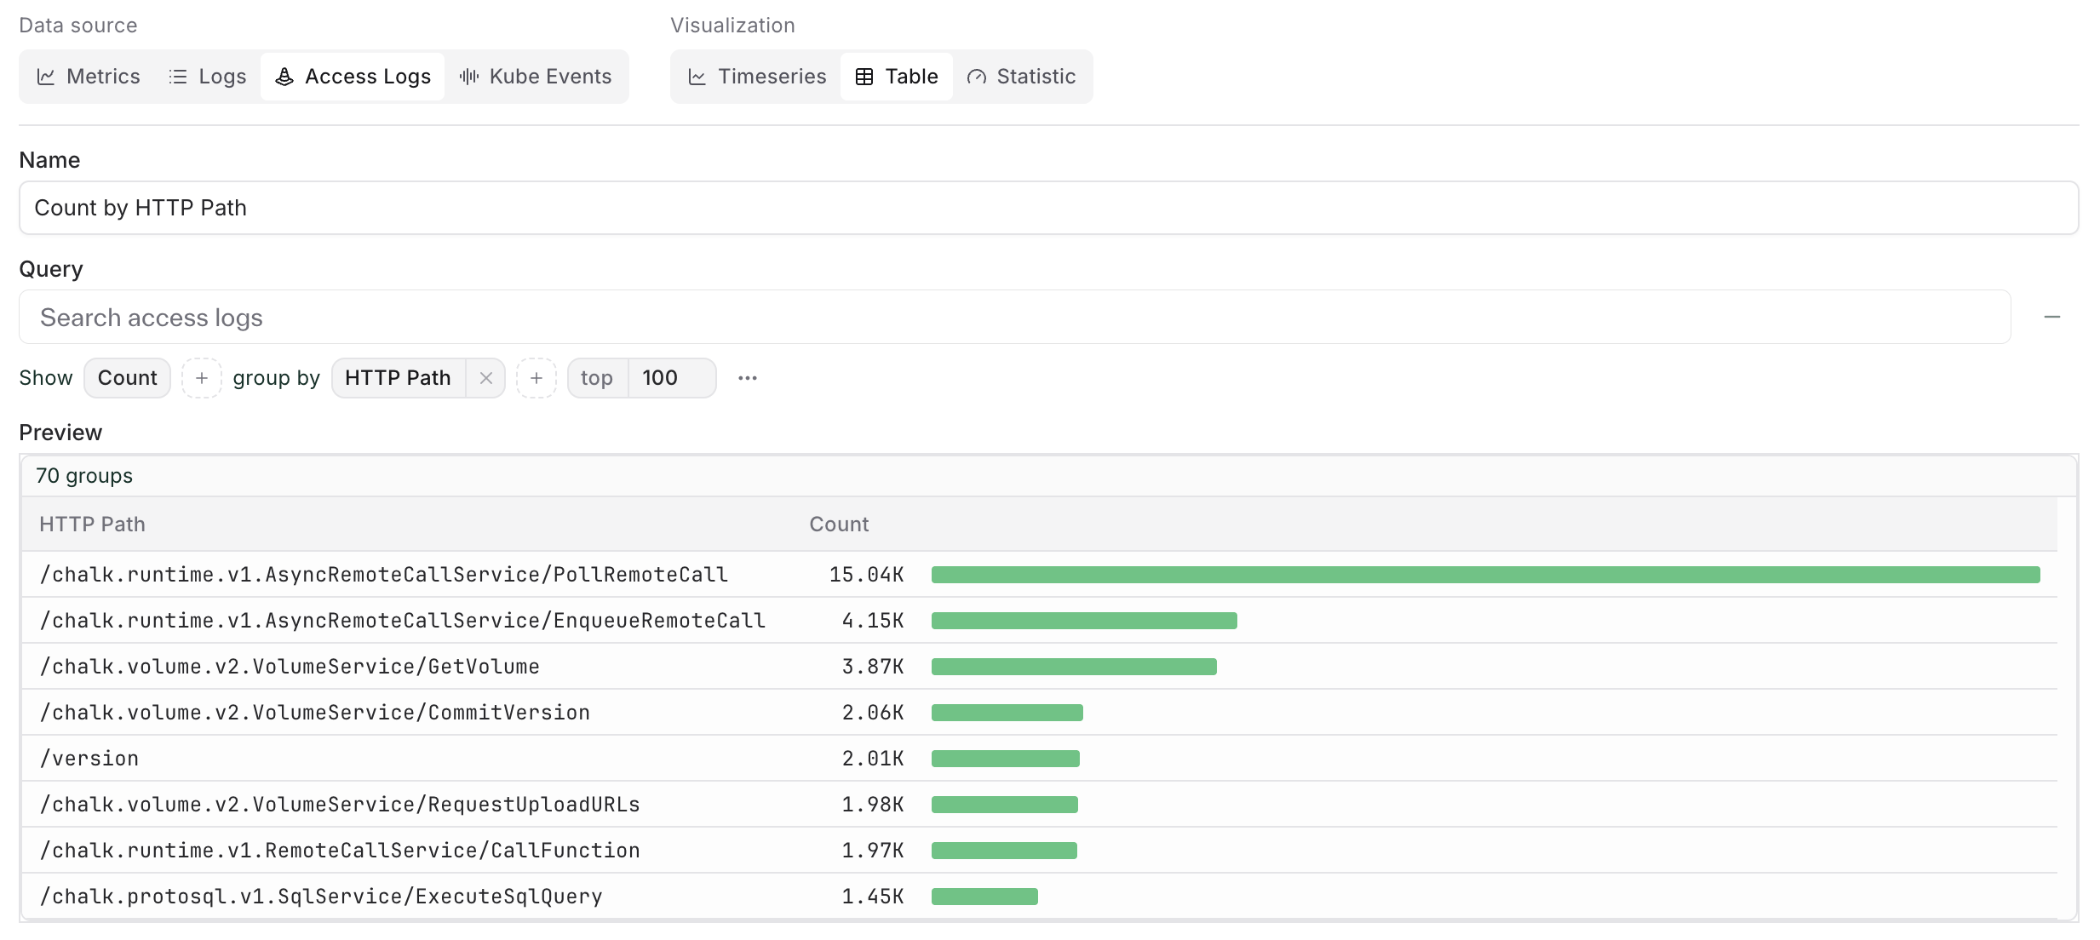Remove the HTTP Path grouping
Viewport: 2100px width, 940px height.
pyautogui.click(x=486, y=378)
